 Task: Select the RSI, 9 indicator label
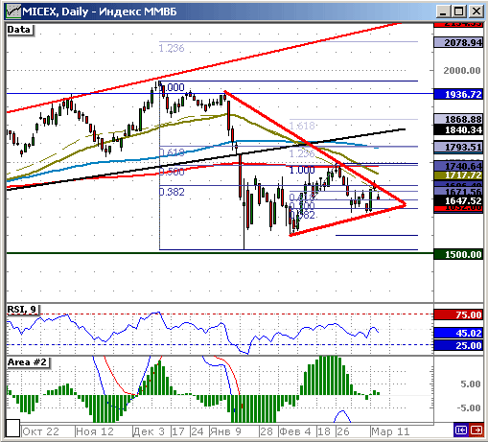[23, 309]
